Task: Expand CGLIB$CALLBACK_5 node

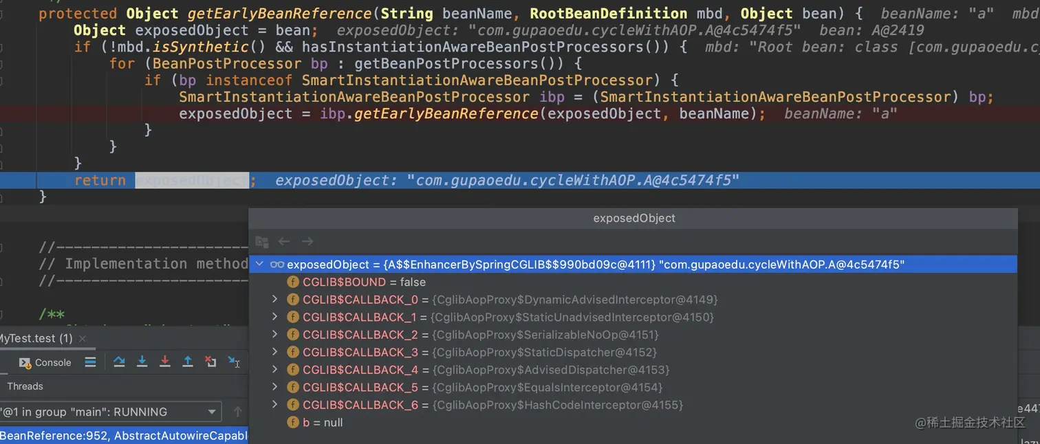Action: pyautogui.click(x=274, y=387)
